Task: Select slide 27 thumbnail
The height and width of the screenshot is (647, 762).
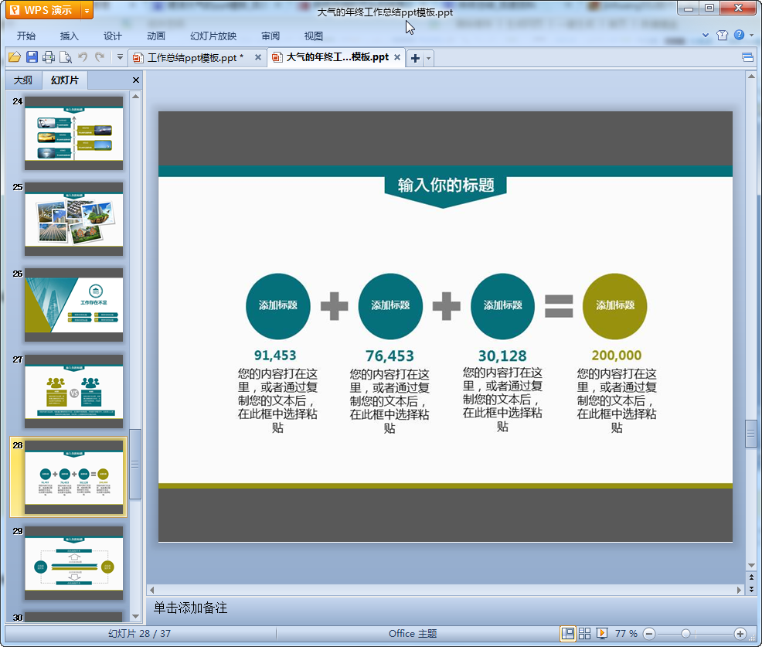Action: (x=74, y=391)
